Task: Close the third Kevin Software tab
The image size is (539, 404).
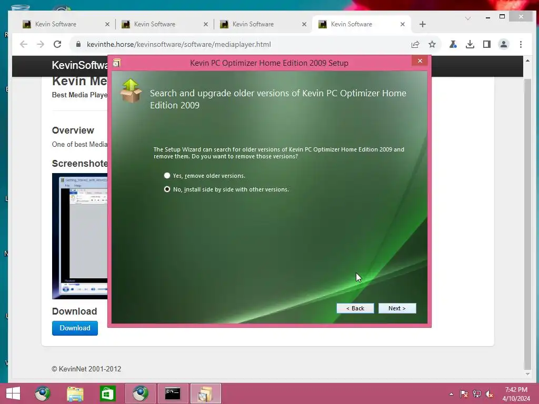Action: pos(304,24)
